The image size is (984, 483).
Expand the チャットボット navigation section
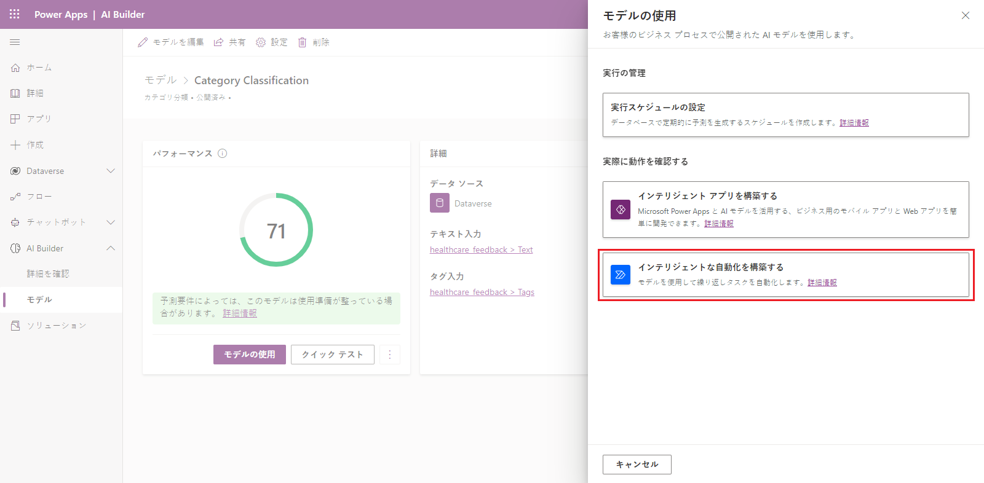pyautogui.click(x=111, y=222)
